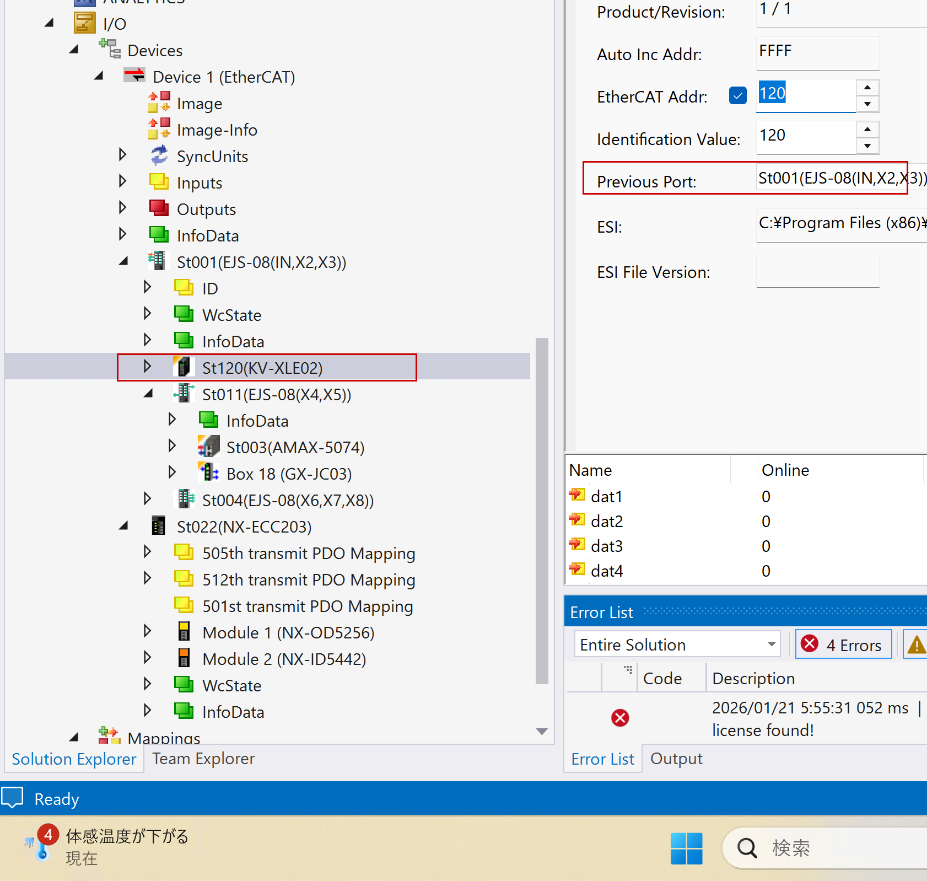This screenshot has height=881, width=927.
Task: Switch to the Team Explorer tab
Action: 203,759
